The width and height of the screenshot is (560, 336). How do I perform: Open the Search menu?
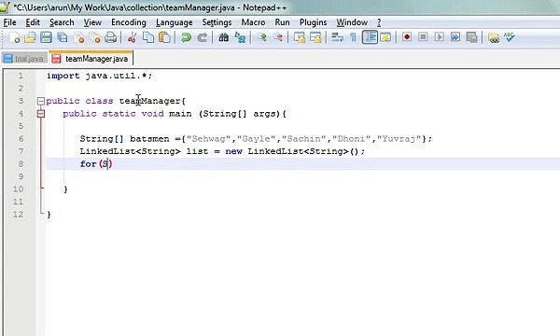tap(62, 22)
